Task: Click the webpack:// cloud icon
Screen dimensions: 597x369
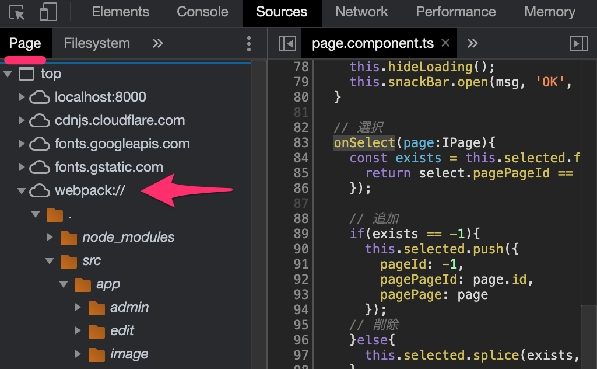Action: coord(40,190)
